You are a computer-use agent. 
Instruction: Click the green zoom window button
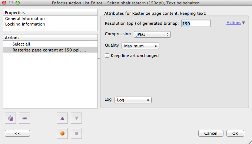pos(18,3)
